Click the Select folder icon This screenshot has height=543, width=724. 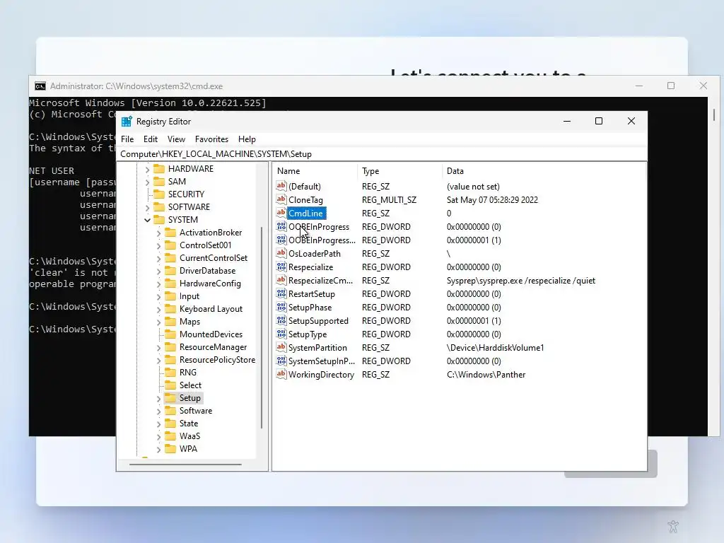(170, 385)
